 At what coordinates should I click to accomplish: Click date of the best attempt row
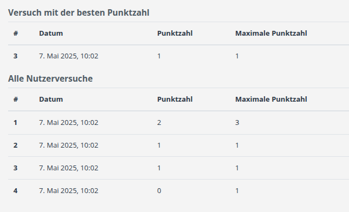coord(68,56)
